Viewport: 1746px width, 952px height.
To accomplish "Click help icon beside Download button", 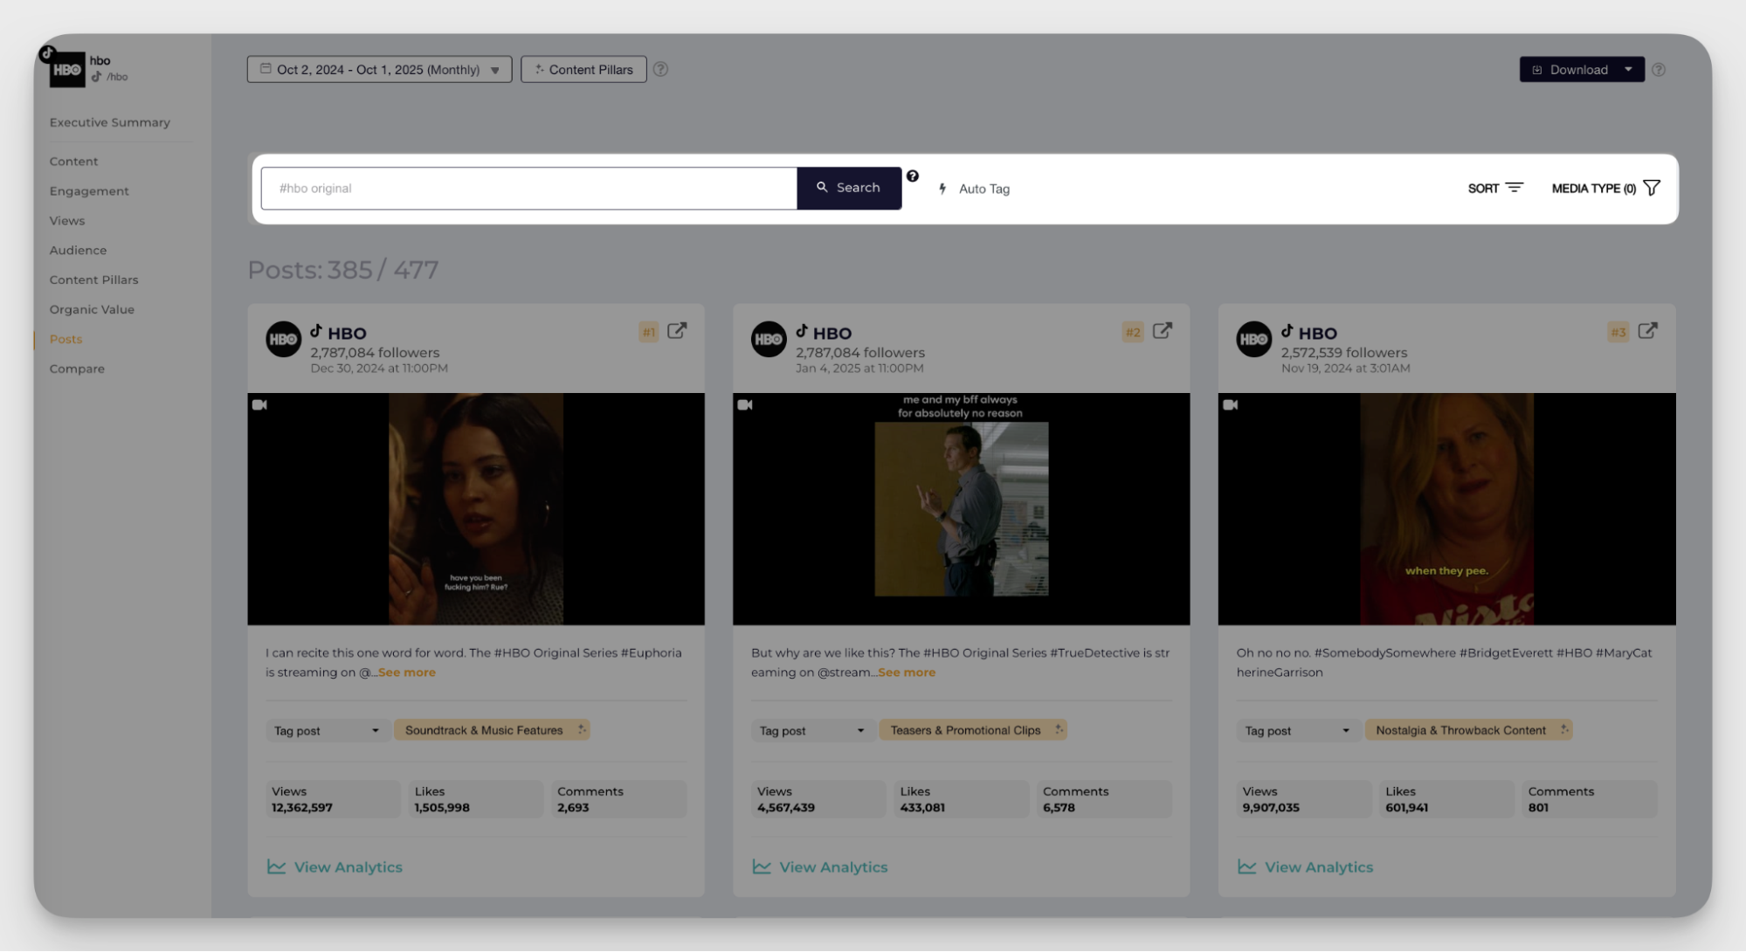I will click(x=1659, y=70).
